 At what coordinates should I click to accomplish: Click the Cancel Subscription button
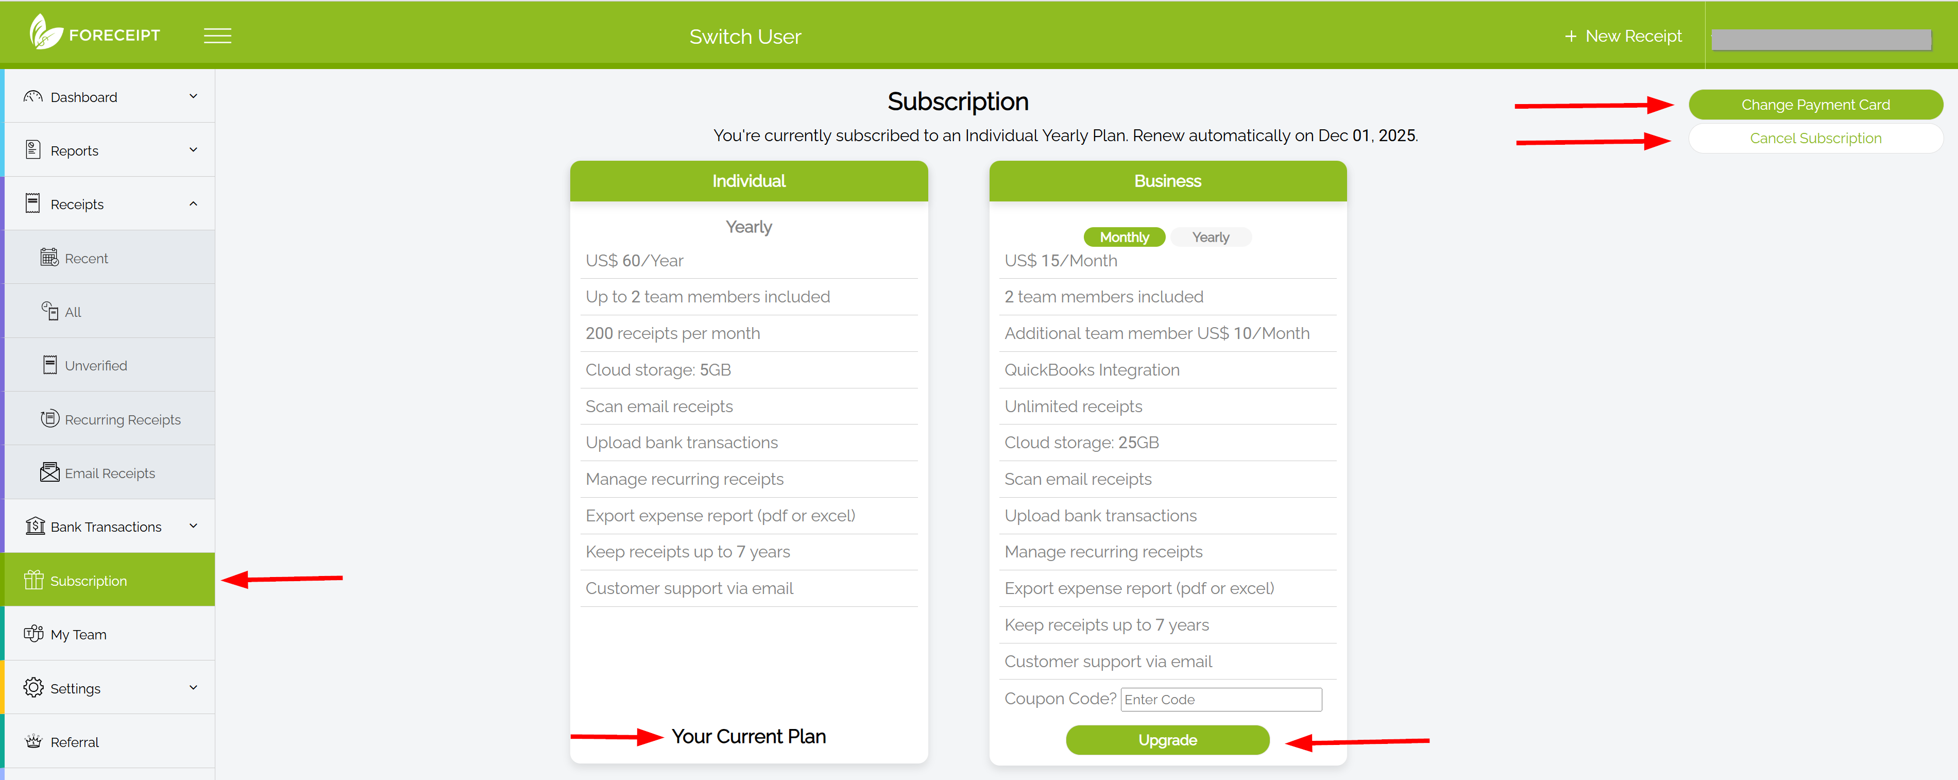coord(1815,139)
